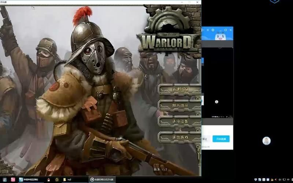The height and width of the screenshot is (183, 293).
Task: Open the hamburger menu in bilibili streaming window
Action: point(208,30)
